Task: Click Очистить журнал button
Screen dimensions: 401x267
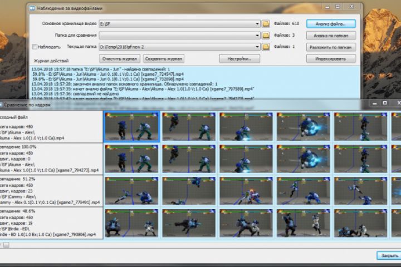Action: [x=120, y=59]
